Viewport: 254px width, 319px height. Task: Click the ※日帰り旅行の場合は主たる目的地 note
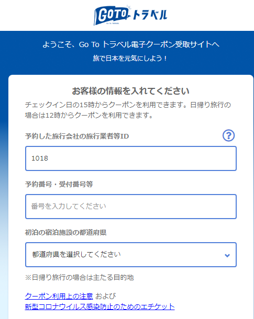tap(79, 278)
